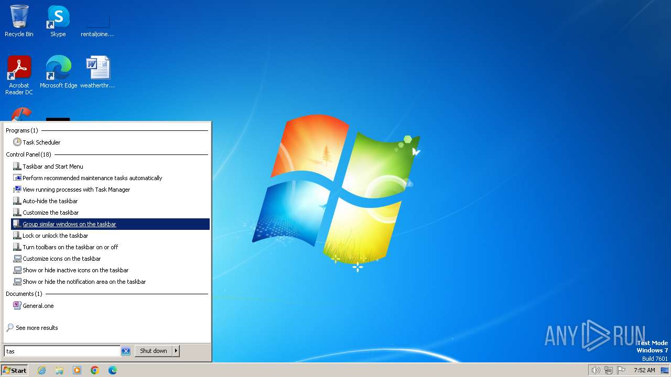Open the Recycle Bin desktop icon
Viewport: 671px width, 377px height.
pos(19,21)
